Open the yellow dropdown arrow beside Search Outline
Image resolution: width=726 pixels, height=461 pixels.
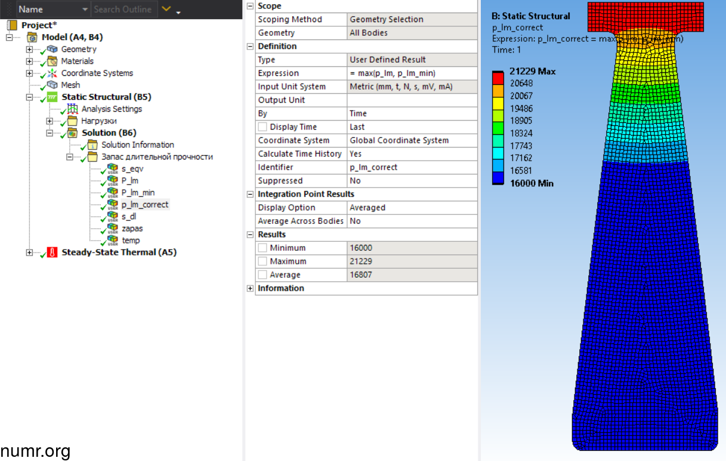(166, 10)
